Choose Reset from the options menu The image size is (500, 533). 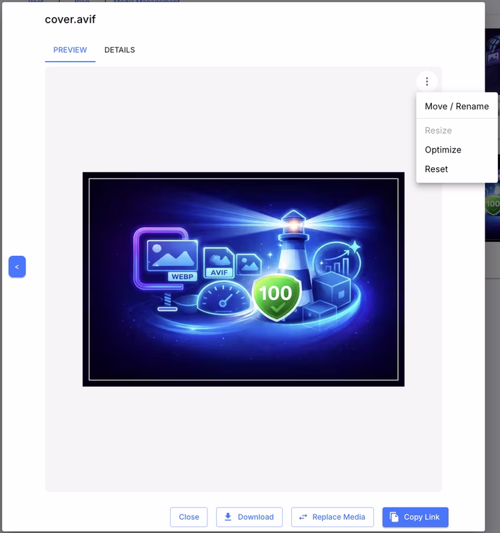point(436,169)
